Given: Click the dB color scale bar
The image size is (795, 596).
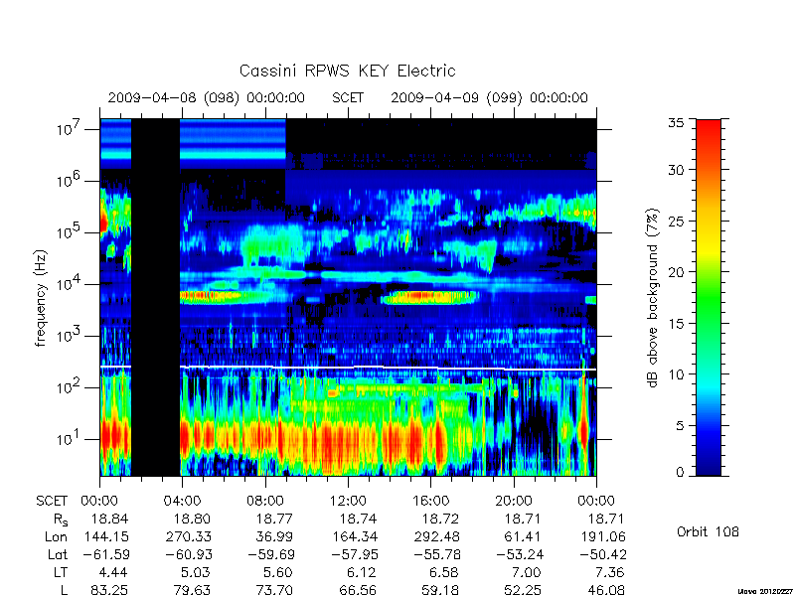Looking at the screenshot, I should [709, 297].
